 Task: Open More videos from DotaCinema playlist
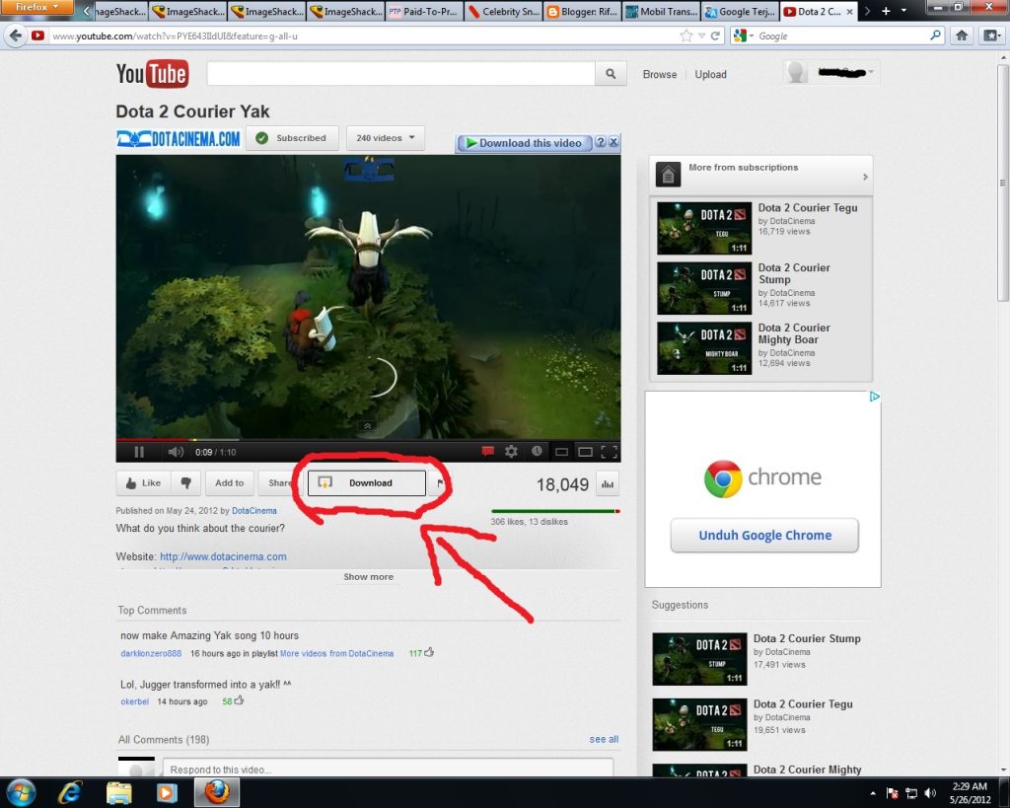[x=336, y=653]
